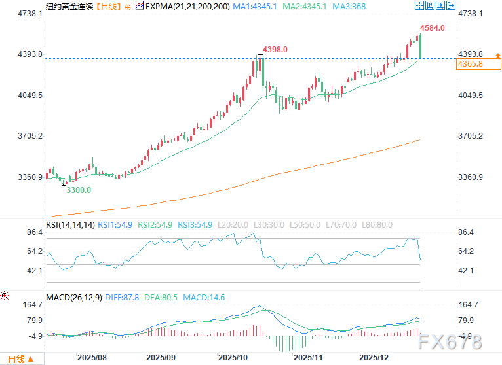Click the 4398.0 peak price marker
The width and height of the screenshot is (502, 365).
[x=275, y=50]
